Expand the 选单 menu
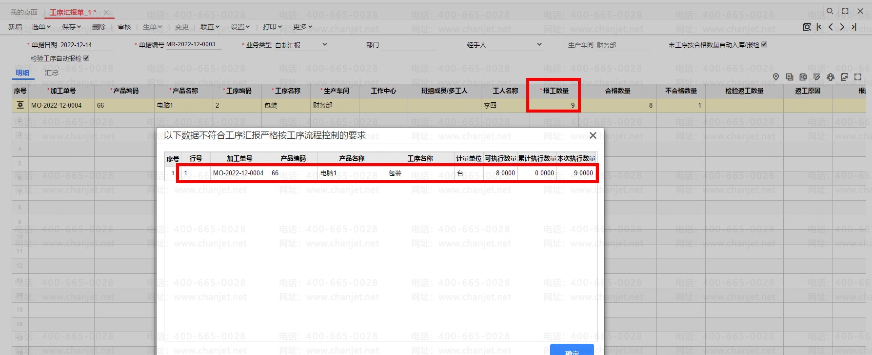The image size is (872, 355). point(41,27)
